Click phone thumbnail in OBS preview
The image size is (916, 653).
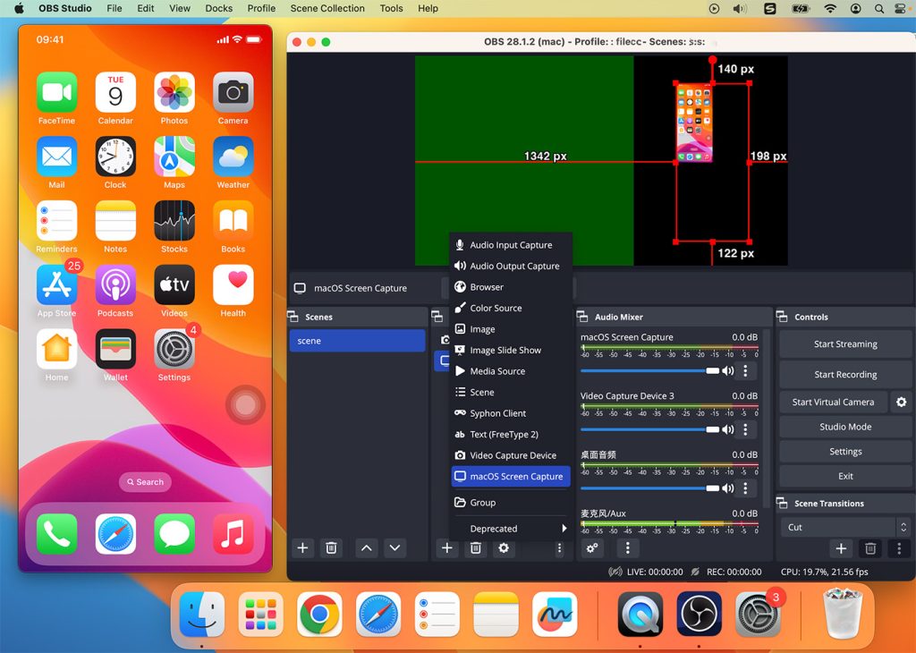coord(694,123)
